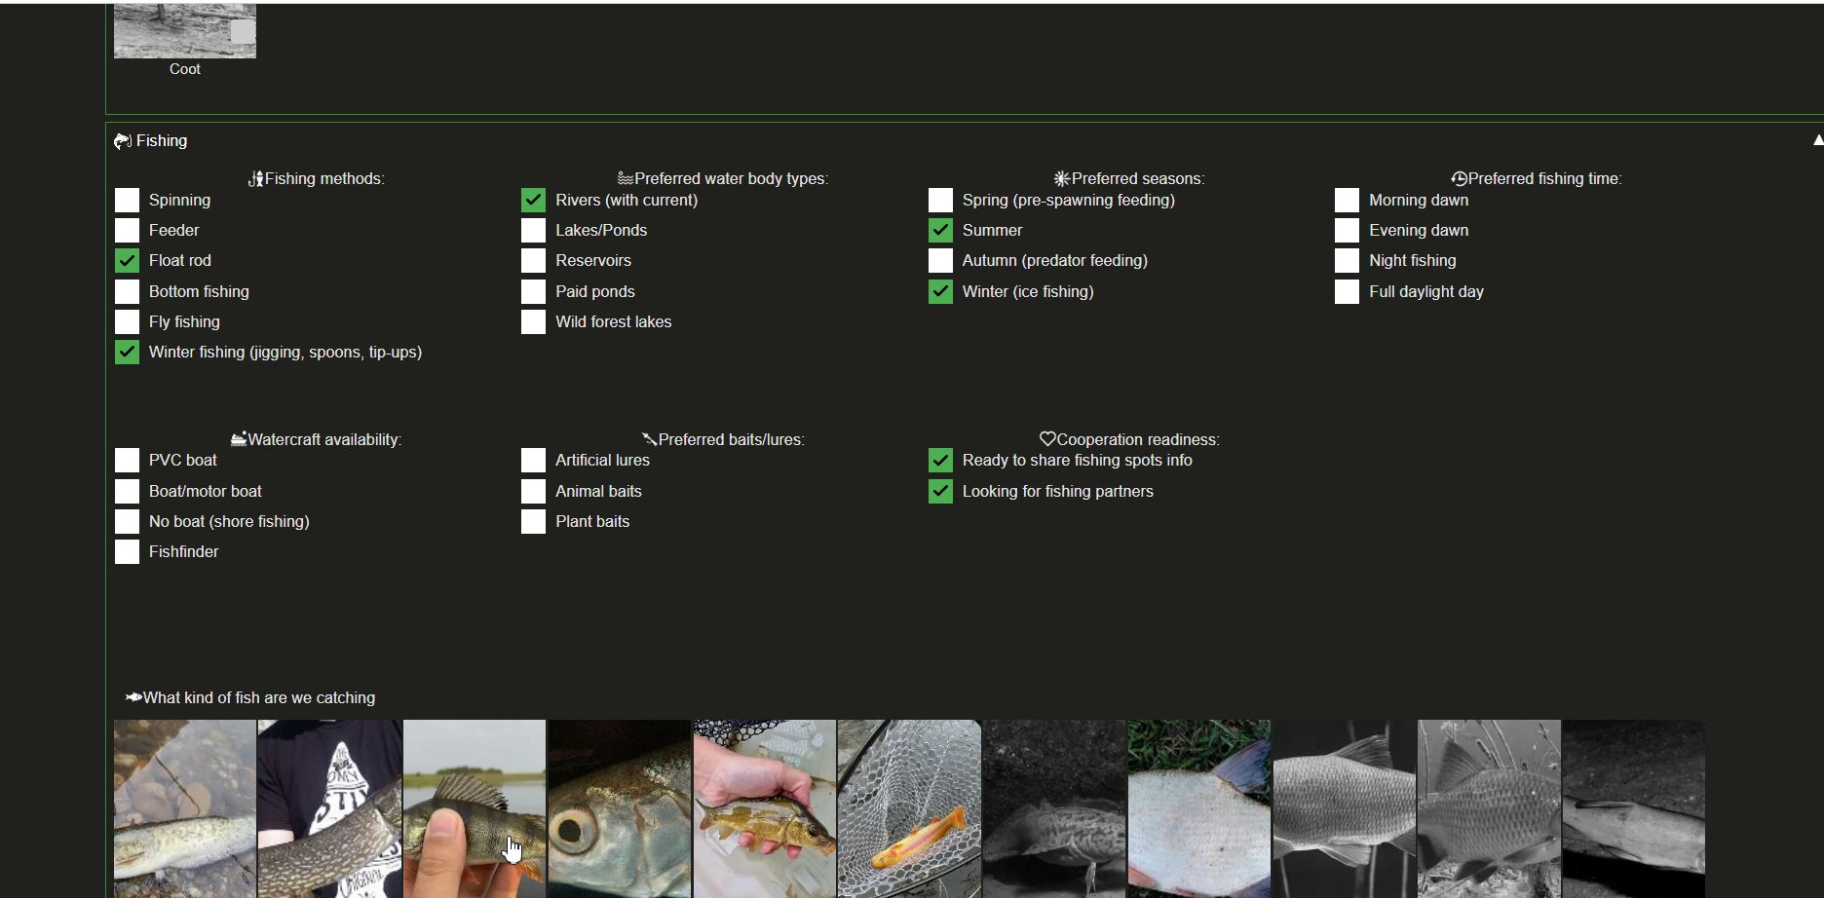Enable the Spinning checkbox
Viewport: 1824px width, 898px height.
[x=127, y=201]
